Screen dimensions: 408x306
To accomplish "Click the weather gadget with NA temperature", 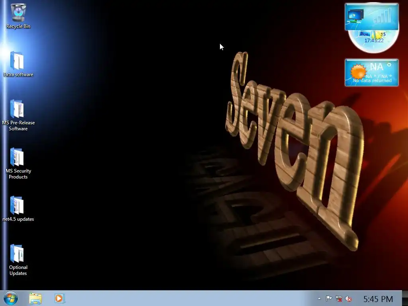I will click(x=372, y=73).
